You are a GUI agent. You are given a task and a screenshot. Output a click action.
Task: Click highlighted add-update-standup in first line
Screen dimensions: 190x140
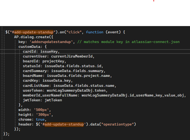(34, 32)
